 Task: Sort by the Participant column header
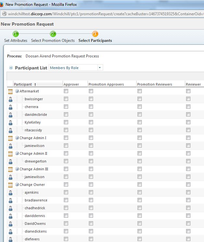38,84
